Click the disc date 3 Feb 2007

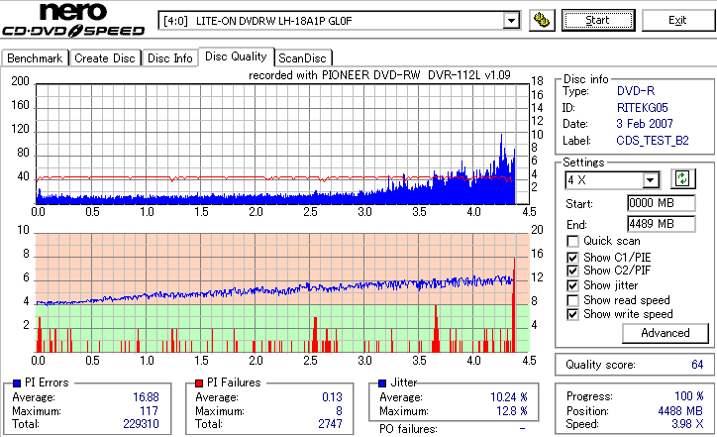click(645, 124)
